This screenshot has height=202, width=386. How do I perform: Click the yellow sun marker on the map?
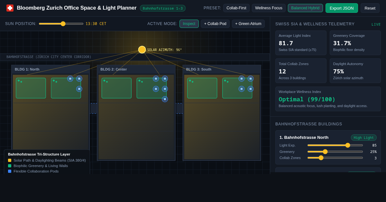[142, 50]
